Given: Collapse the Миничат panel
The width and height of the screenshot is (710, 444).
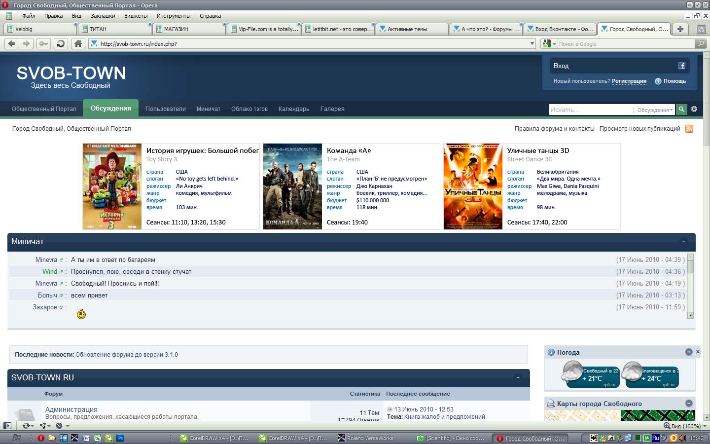Looking at the screenshot, I should coord(683,241).
